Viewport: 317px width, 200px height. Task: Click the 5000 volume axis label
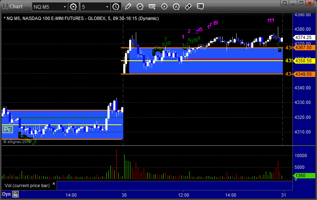(300, 167)
